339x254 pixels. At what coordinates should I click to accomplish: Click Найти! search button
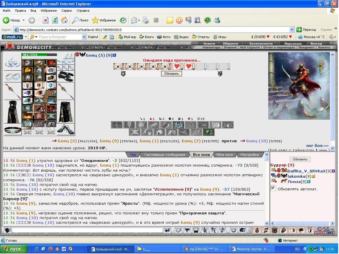pyautogui.click(x=93, y=37)
